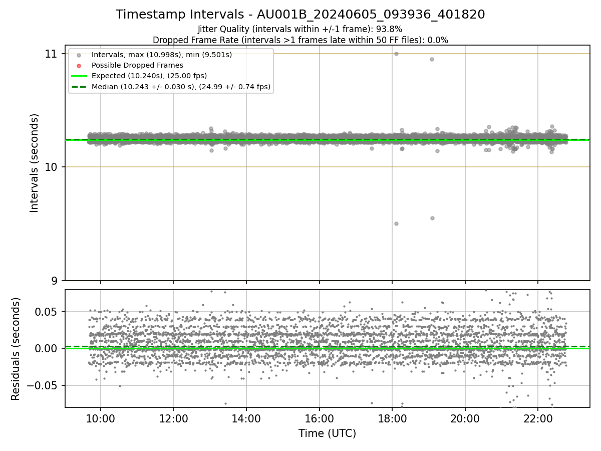Click the 'Dropped Frame Rate' subtitle line
Viewport: 601px width, 451px height.
(x=300, y=40)
